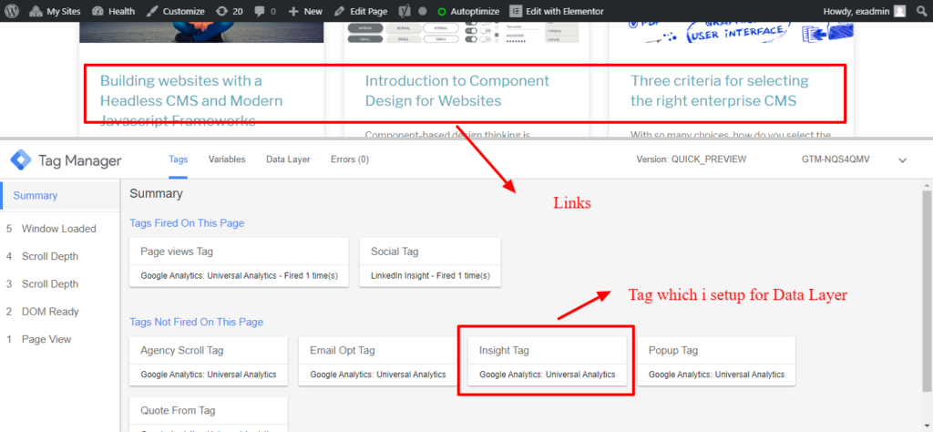Click the Version: QUICK_PREVIEW label
The image size is (933, 432).
pyautogui.click(x=692, y=160)
